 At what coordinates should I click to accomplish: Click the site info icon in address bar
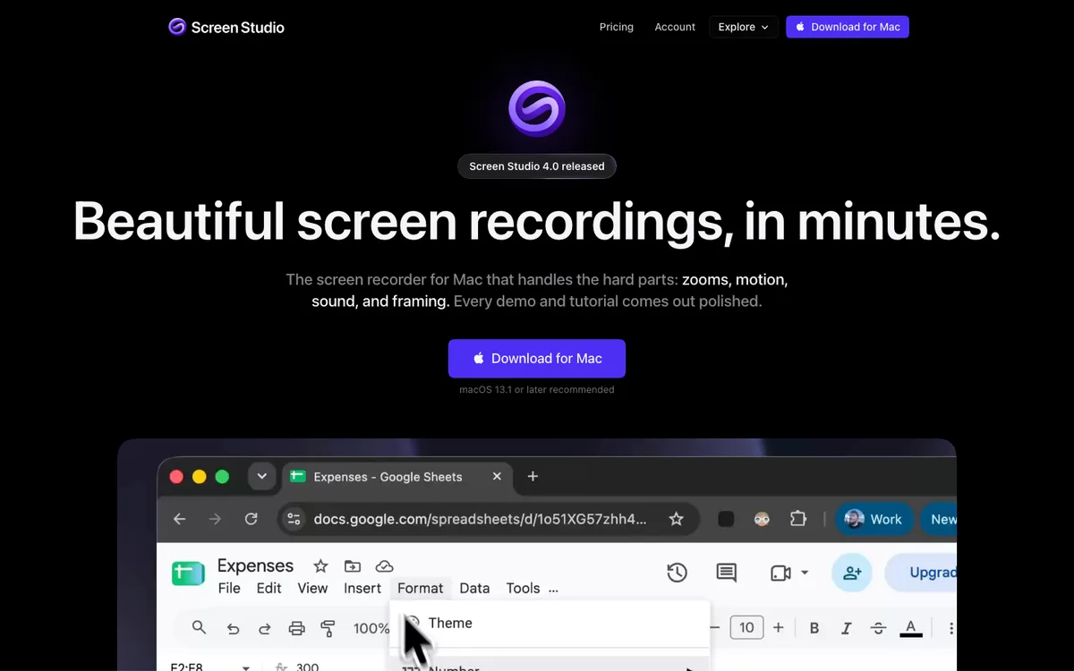294,519
